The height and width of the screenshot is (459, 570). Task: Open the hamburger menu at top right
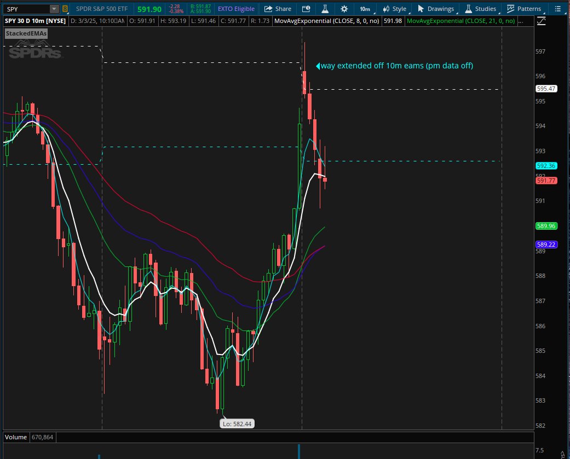557,8
